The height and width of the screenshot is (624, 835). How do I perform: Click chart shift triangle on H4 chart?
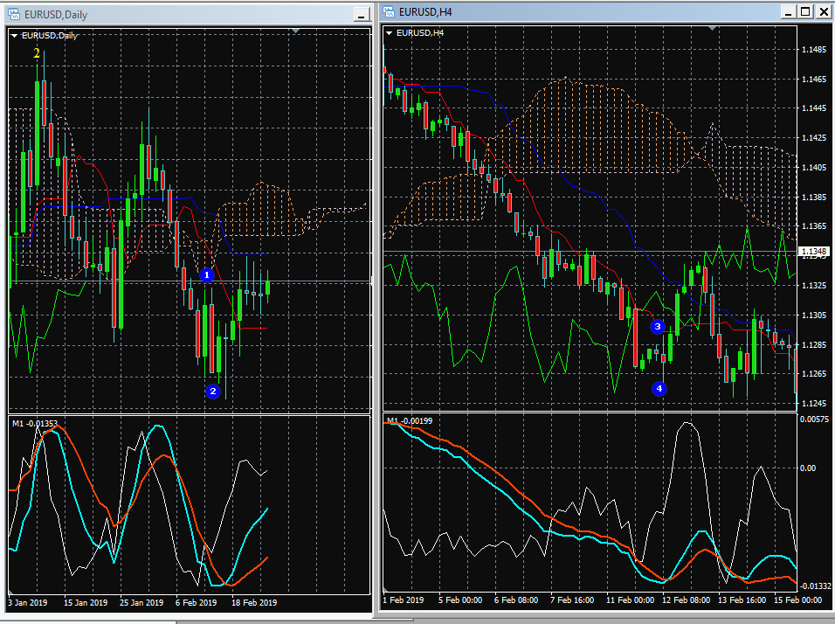pyautogui.click(x=712, y=28)
